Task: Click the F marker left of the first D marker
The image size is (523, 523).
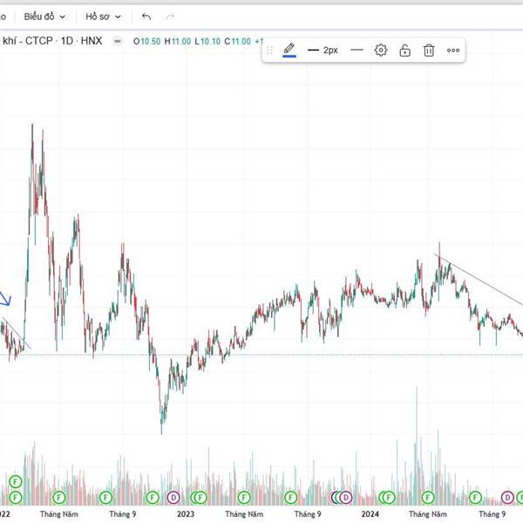Action: 153,498
